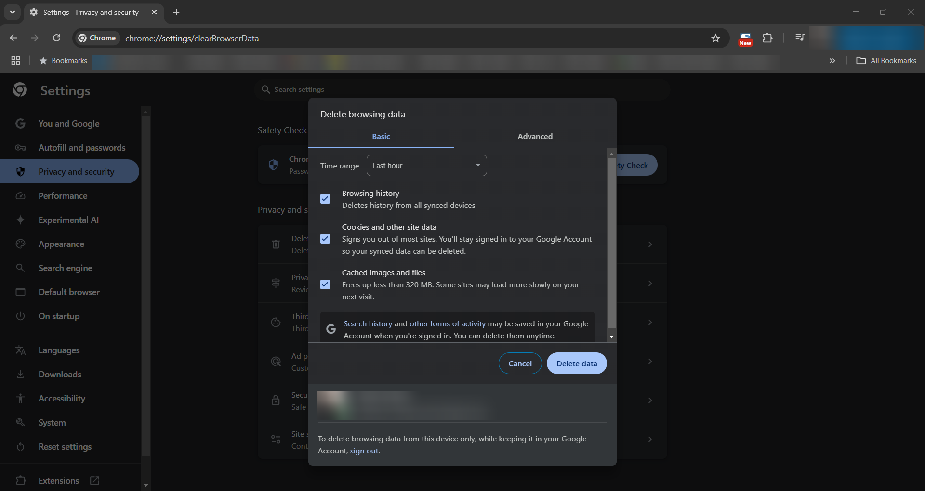The width and height of the screenshot is (925, 491).
Task: Click the browser back arrow icon
Action: tap(13, 38)
